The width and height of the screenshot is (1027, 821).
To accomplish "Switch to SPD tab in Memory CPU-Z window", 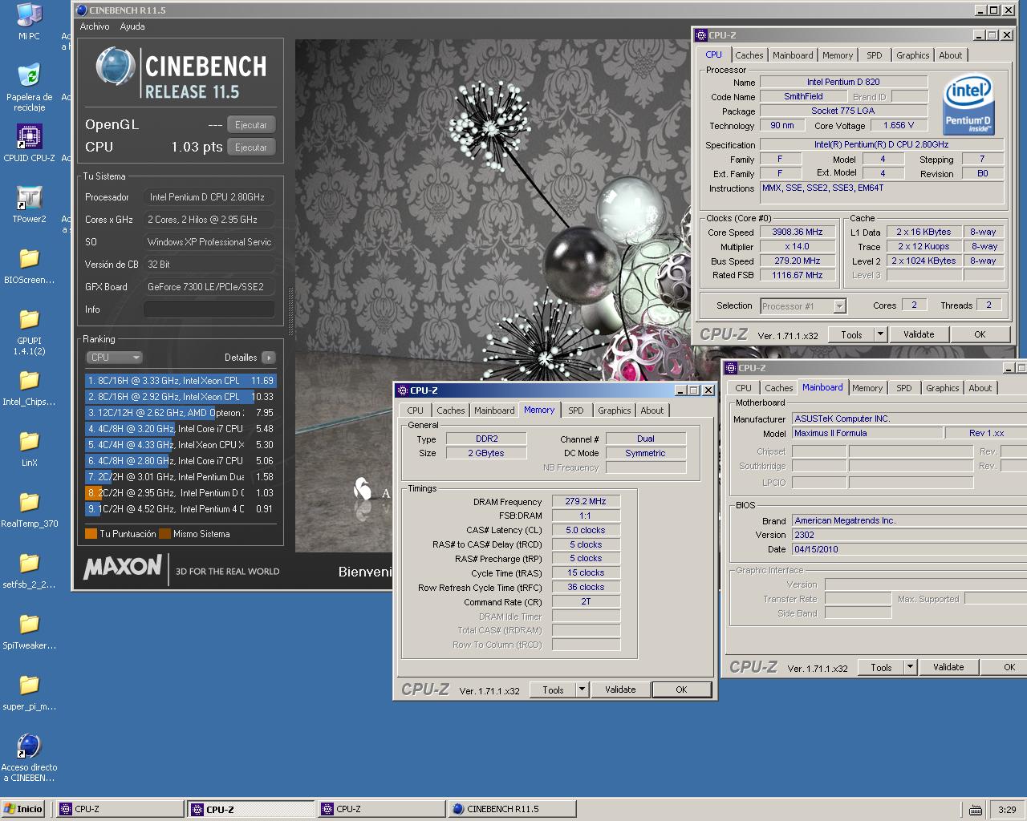I will coord(576,410).
